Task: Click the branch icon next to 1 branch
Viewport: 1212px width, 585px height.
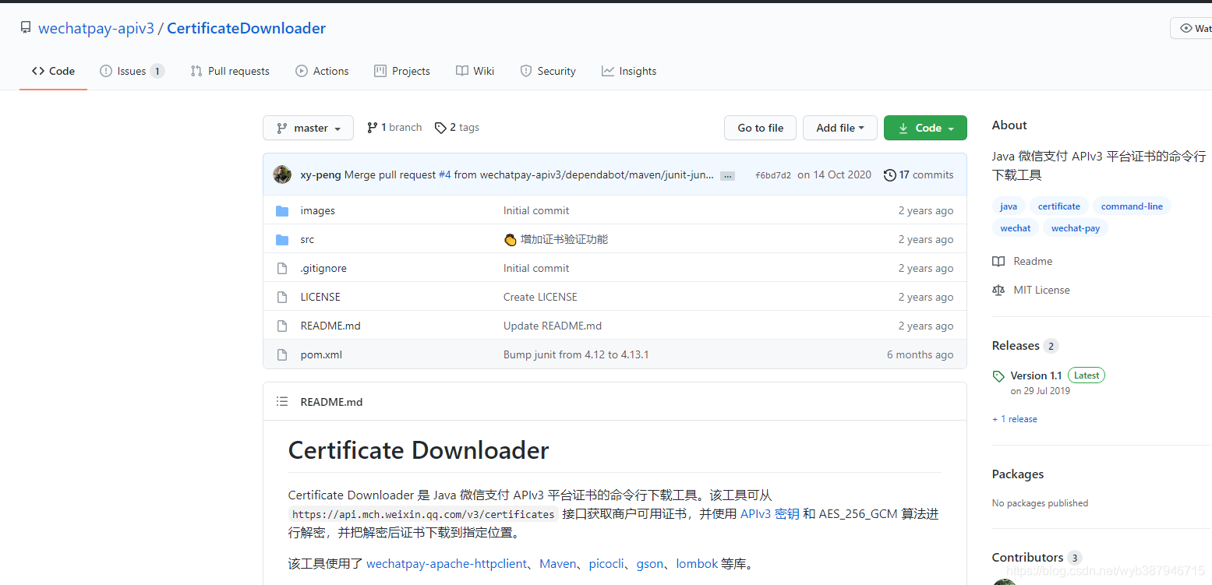Action: (x=373, y=128)
